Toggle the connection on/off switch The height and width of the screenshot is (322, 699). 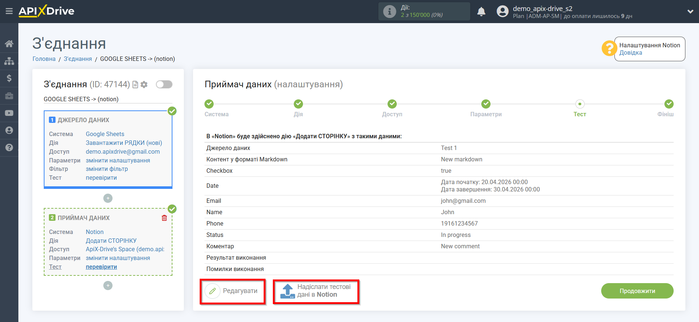164,84
